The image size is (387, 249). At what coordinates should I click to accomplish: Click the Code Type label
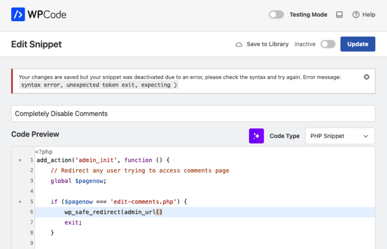(284, 136)
